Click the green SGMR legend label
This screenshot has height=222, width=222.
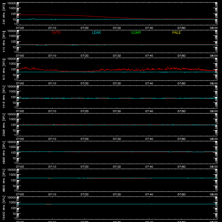tap(136, 32)
